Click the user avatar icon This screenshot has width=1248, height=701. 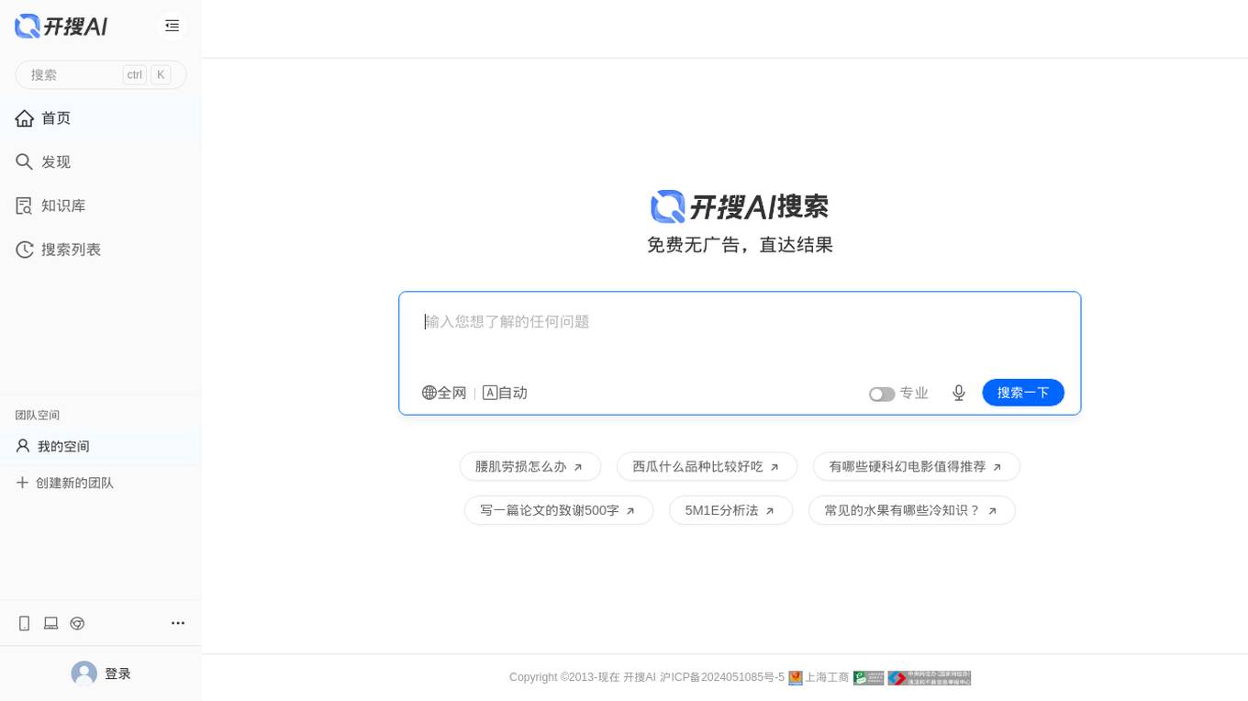point(84,673)
